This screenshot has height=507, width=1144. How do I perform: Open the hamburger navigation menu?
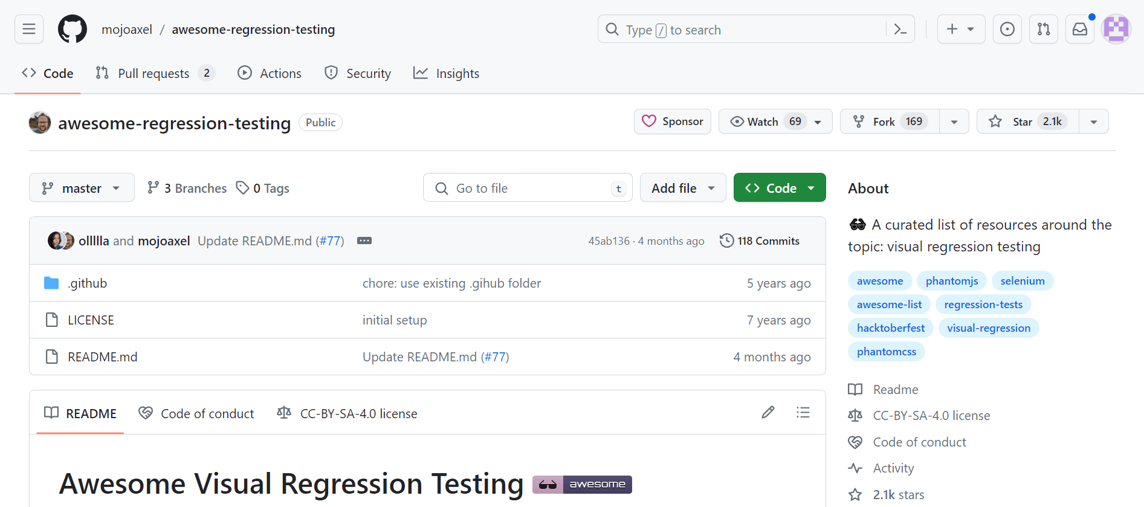[x=29, y=29]
